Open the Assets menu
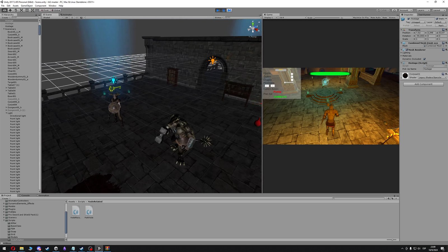 click(x=16, y=6)
